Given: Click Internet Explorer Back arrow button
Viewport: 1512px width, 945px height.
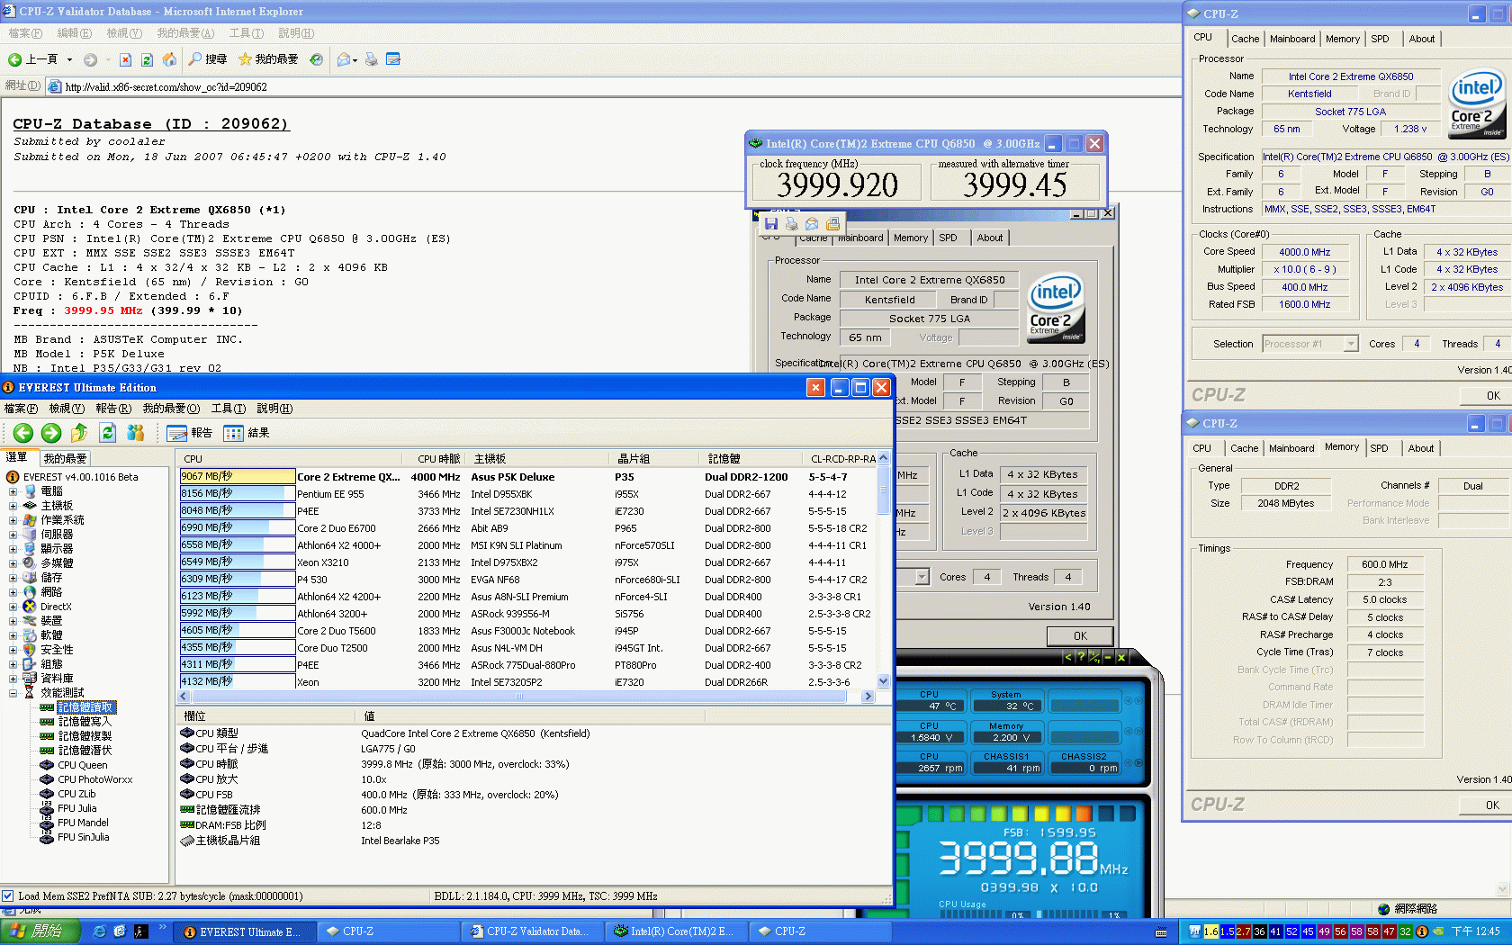Looking at the screenshot, I should pos(33,59).
